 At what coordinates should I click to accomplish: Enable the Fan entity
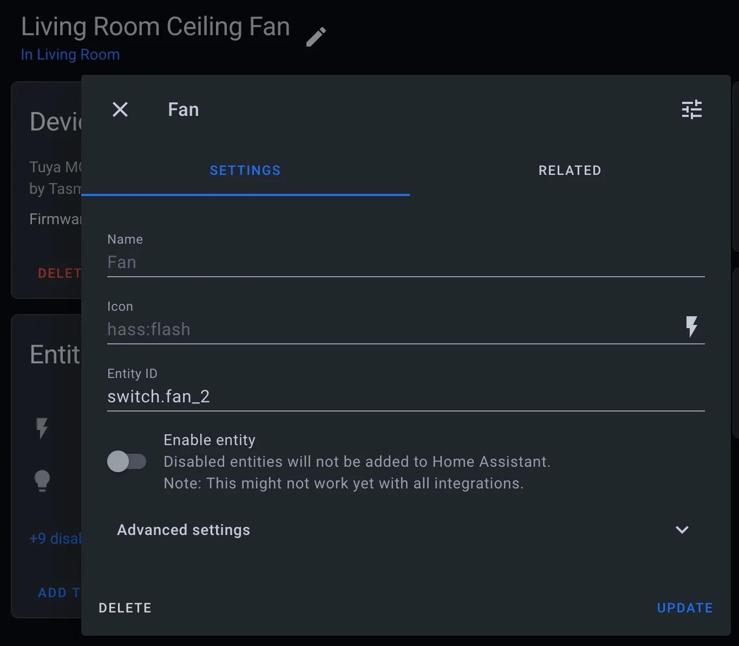click(127, 461)
